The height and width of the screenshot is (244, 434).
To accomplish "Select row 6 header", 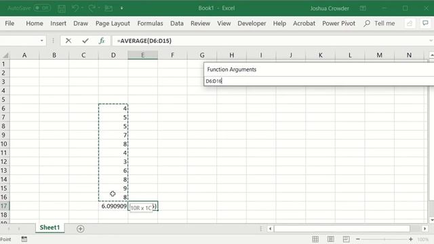I will (4, 108).
